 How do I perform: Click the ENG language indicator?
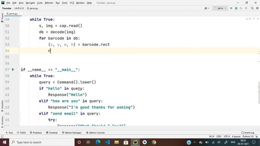tap(233, 142)
